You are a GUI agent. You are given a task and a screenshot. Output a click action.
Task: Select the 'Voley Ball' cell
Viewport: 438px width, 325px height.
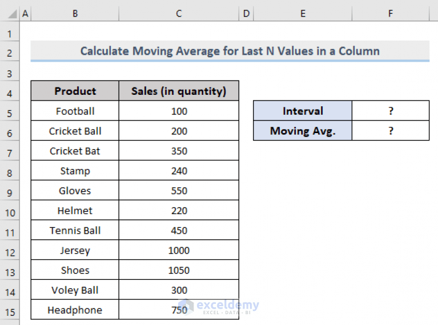[x=75, y=290]
